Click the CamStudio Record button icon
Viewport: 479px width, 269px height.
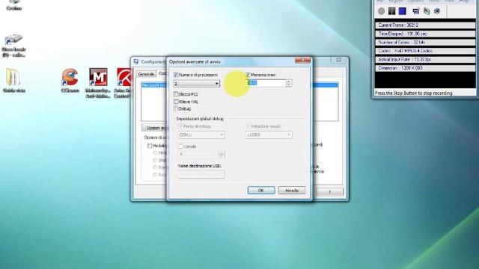(x=381, y=11)
